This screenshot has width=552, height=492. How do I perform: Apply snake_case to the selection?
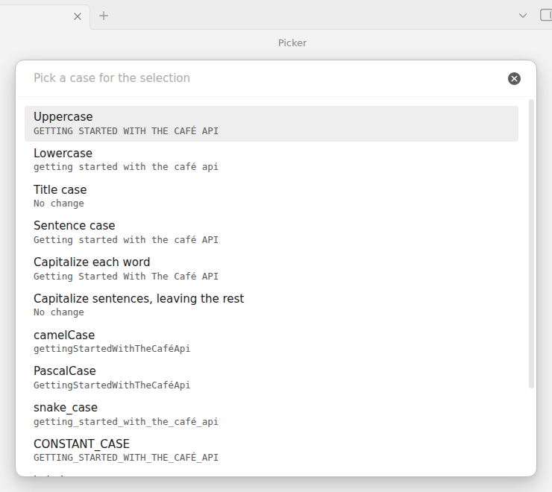point(272,414)
